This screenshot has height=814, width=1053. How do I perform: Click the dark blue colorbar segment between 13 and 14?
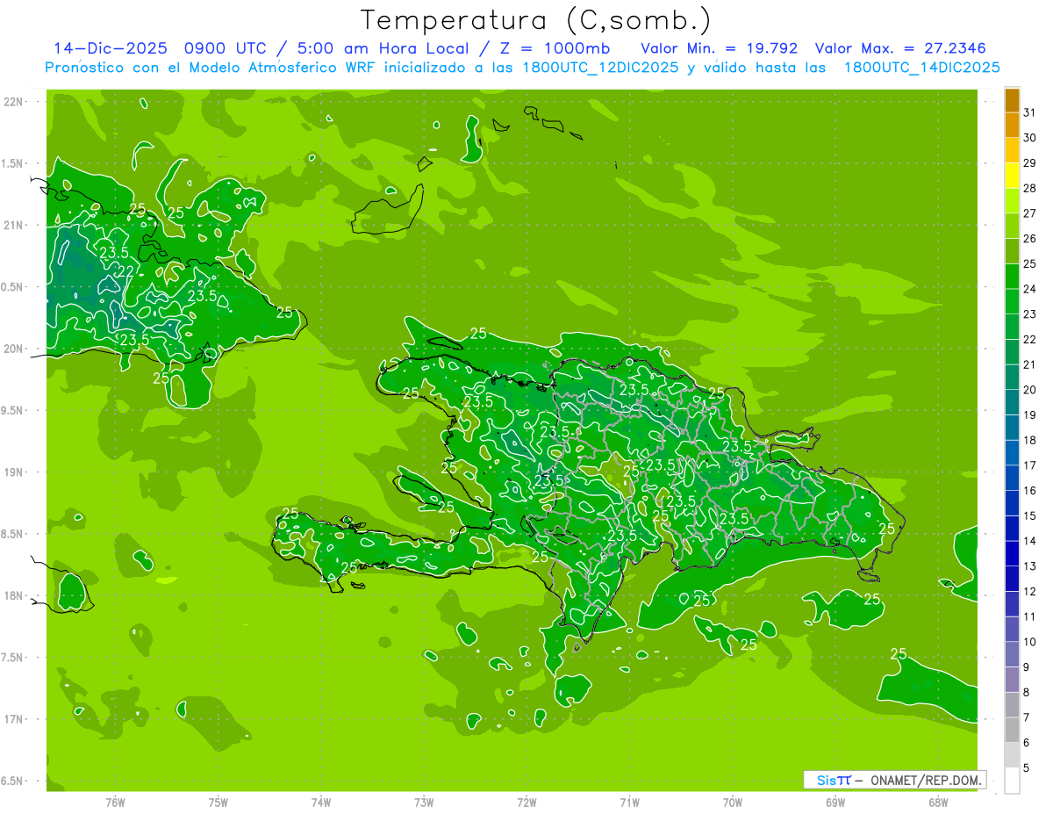tap(1012, 553)
